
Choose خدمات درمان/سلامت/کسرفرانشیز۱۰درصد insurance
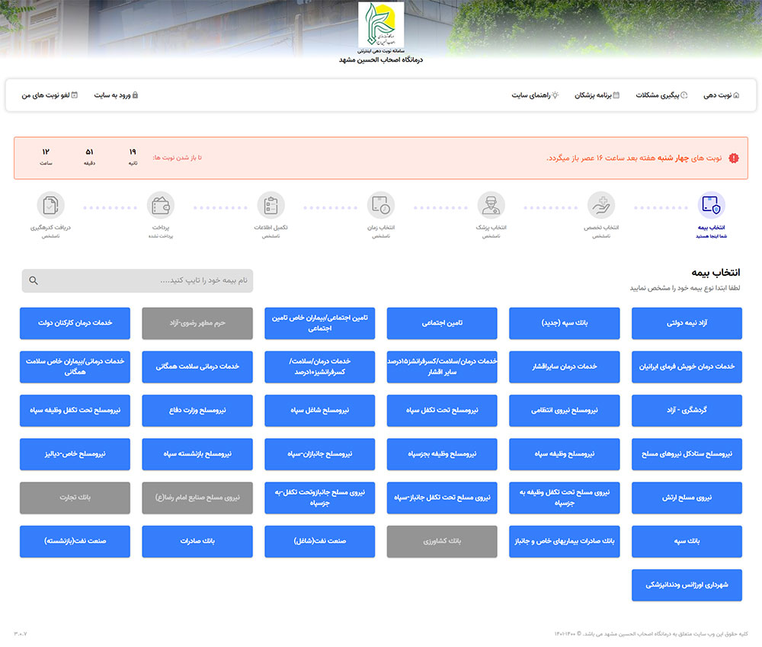pyautogui.click(x=320, y=367)
